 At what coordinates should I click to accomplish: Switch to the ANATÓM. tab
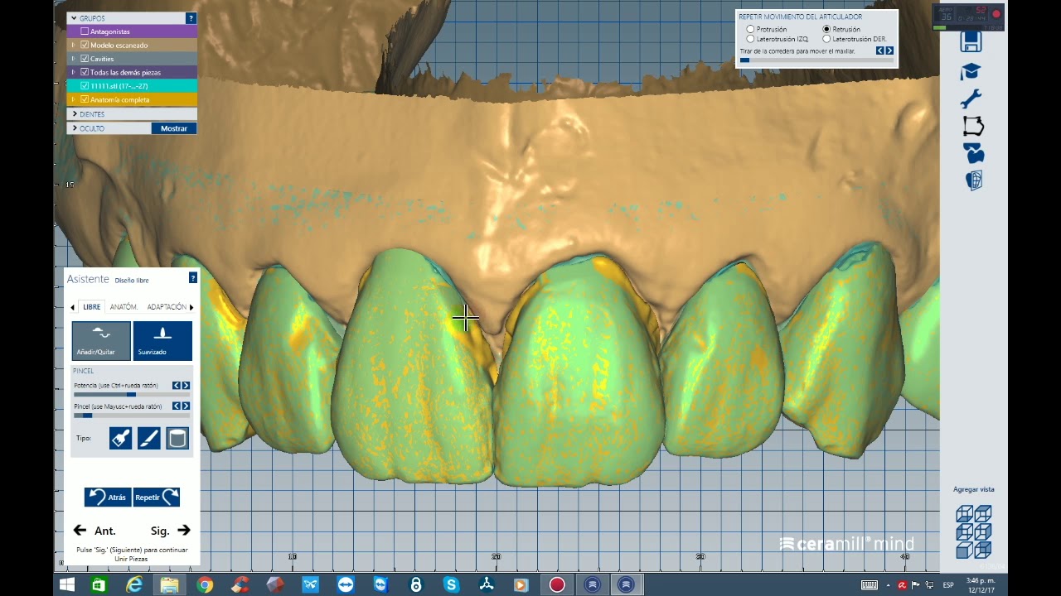pos(124,307)
